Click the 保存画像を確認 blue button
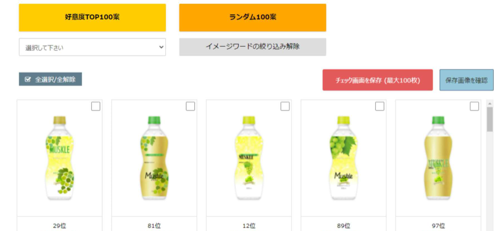 [466, 80]
